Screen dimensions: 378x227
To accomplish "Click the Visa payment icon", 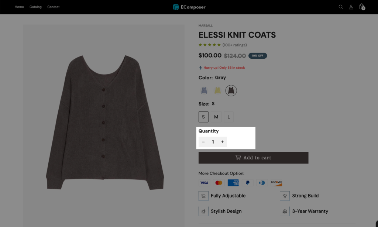I will coord(204,183).
